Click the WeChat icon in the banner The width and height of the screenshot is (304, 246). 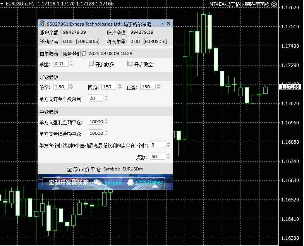coord(98,183)
